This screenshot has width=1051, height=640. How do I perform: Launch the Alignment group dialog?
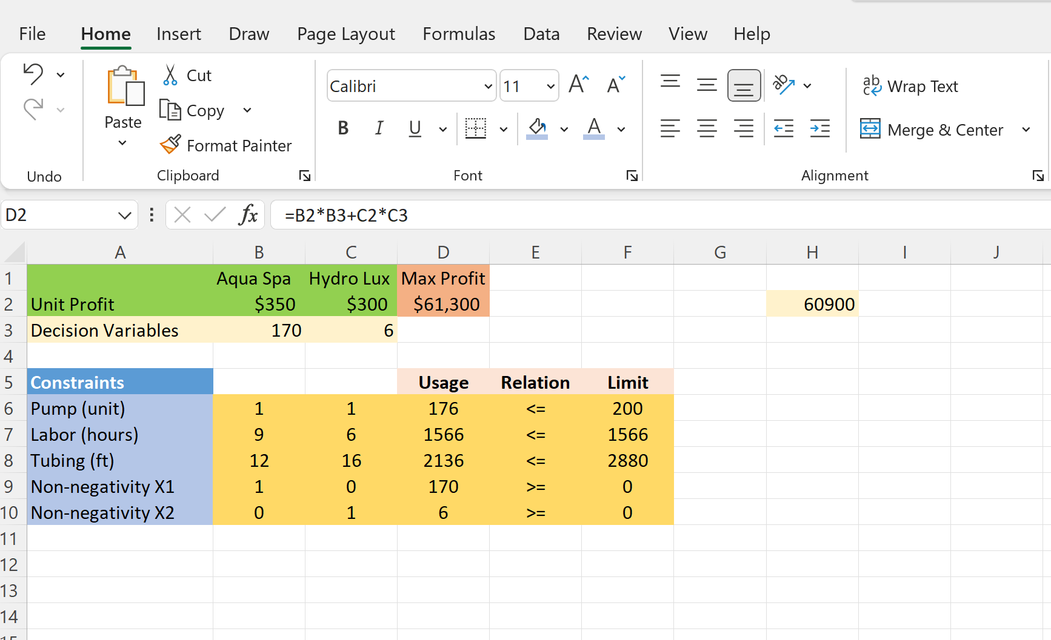tap(1038, 175)
